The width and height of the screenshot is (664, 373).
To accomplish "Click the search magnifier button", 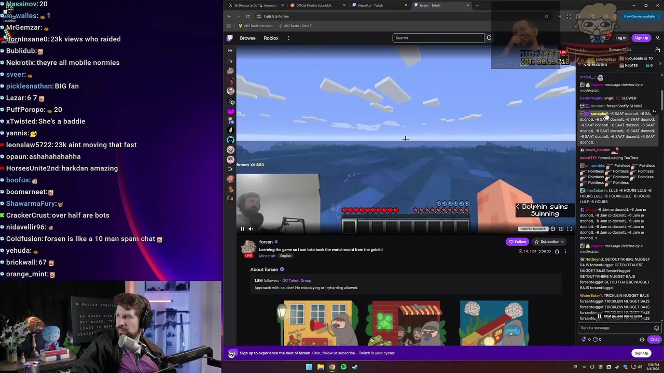I will [x=489, y=38].
